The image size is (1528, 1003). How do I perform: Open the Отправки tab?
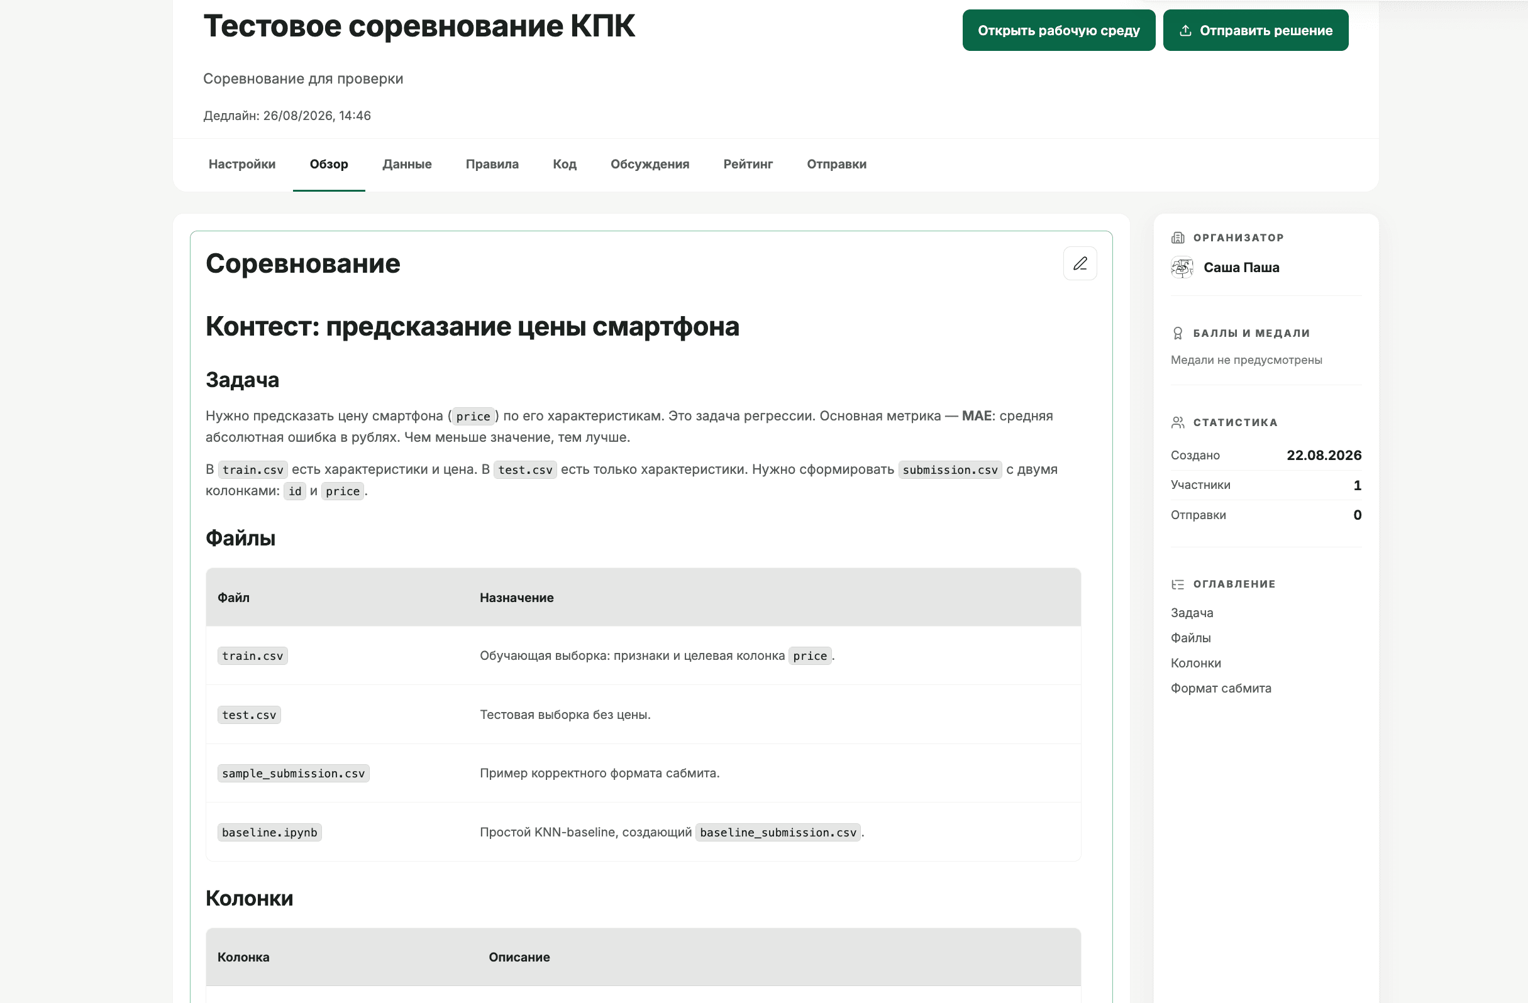(x=836, y=164)
